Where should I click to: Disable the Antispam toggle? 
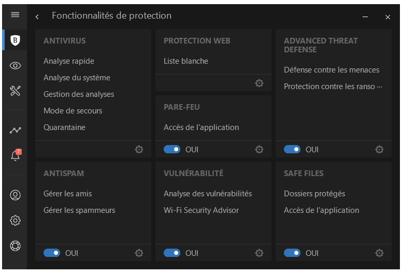point(52,253)
